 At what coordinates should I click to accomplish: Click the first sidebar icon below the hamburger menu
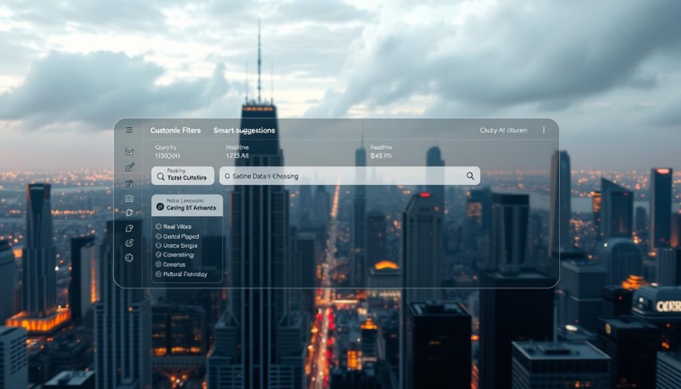(x=129, y=152)
